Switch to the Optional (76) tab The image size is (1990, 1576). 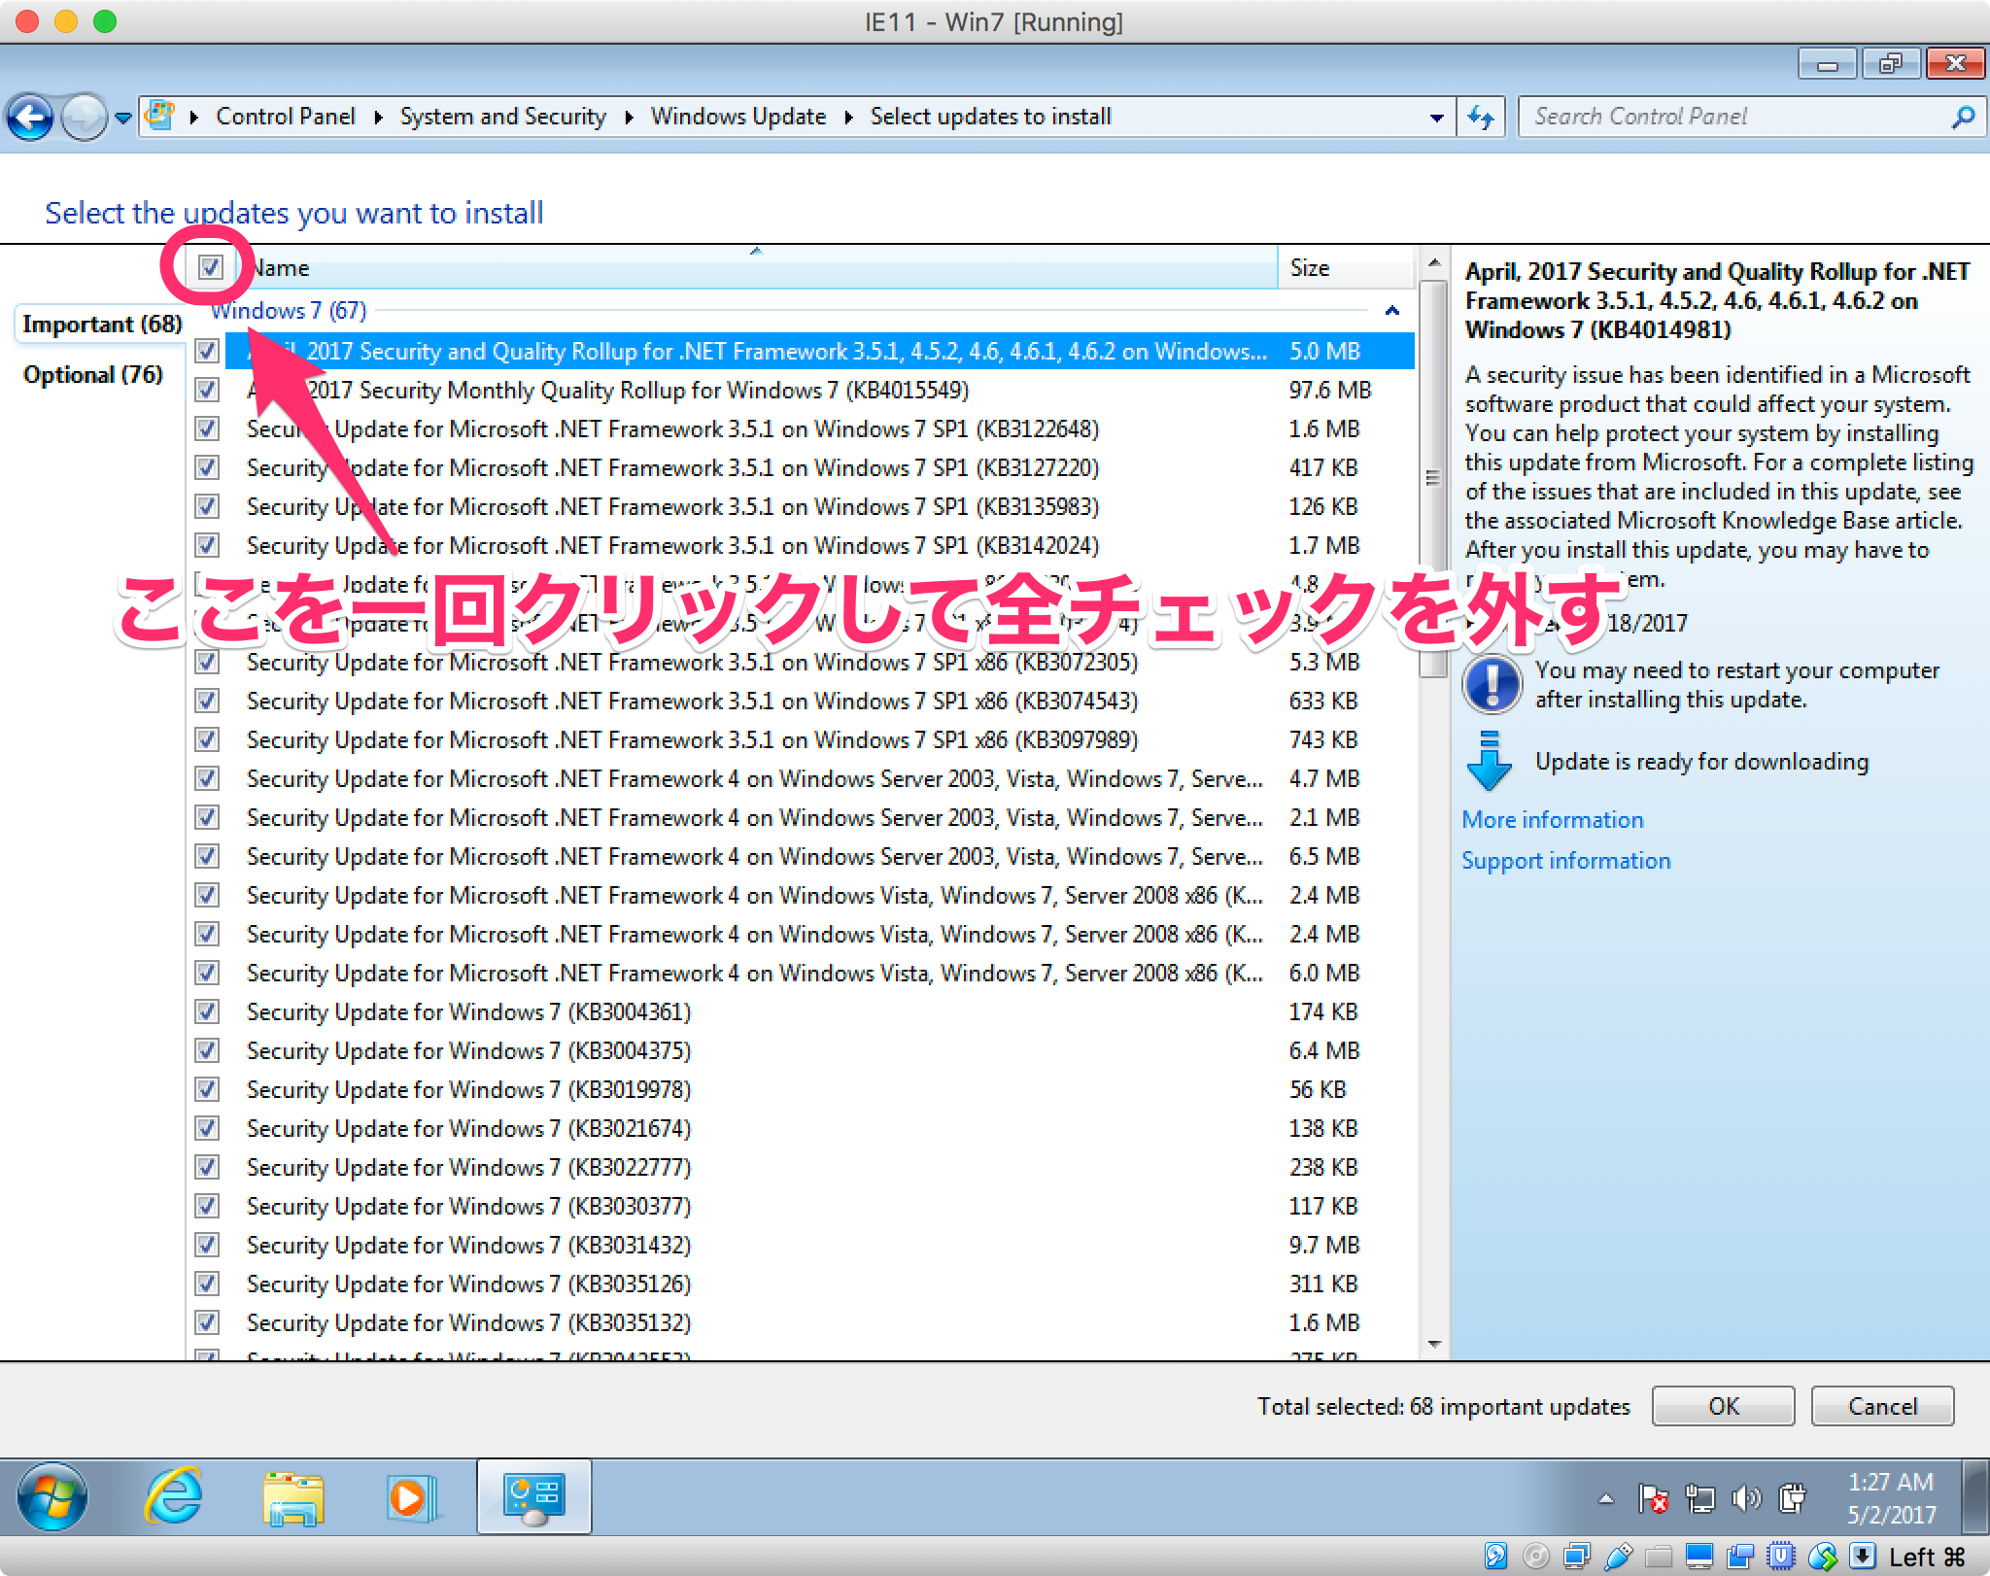coord(93,375)
